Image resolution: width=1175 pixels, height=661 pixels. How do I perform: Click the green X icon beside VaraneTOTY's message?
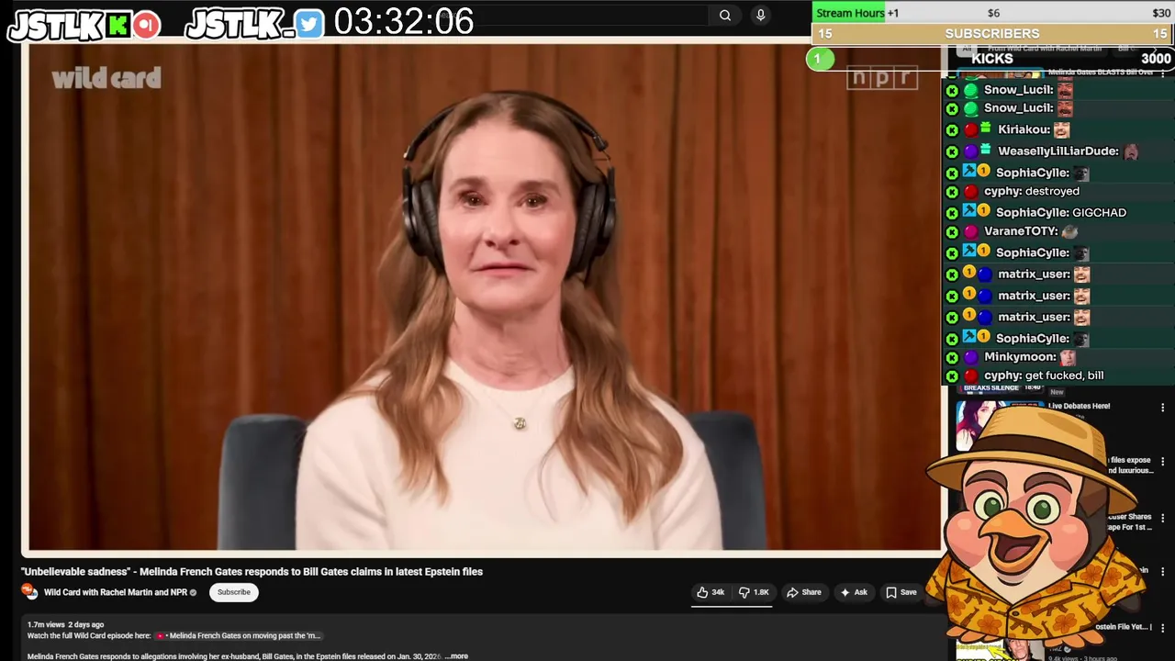point(952,232)
